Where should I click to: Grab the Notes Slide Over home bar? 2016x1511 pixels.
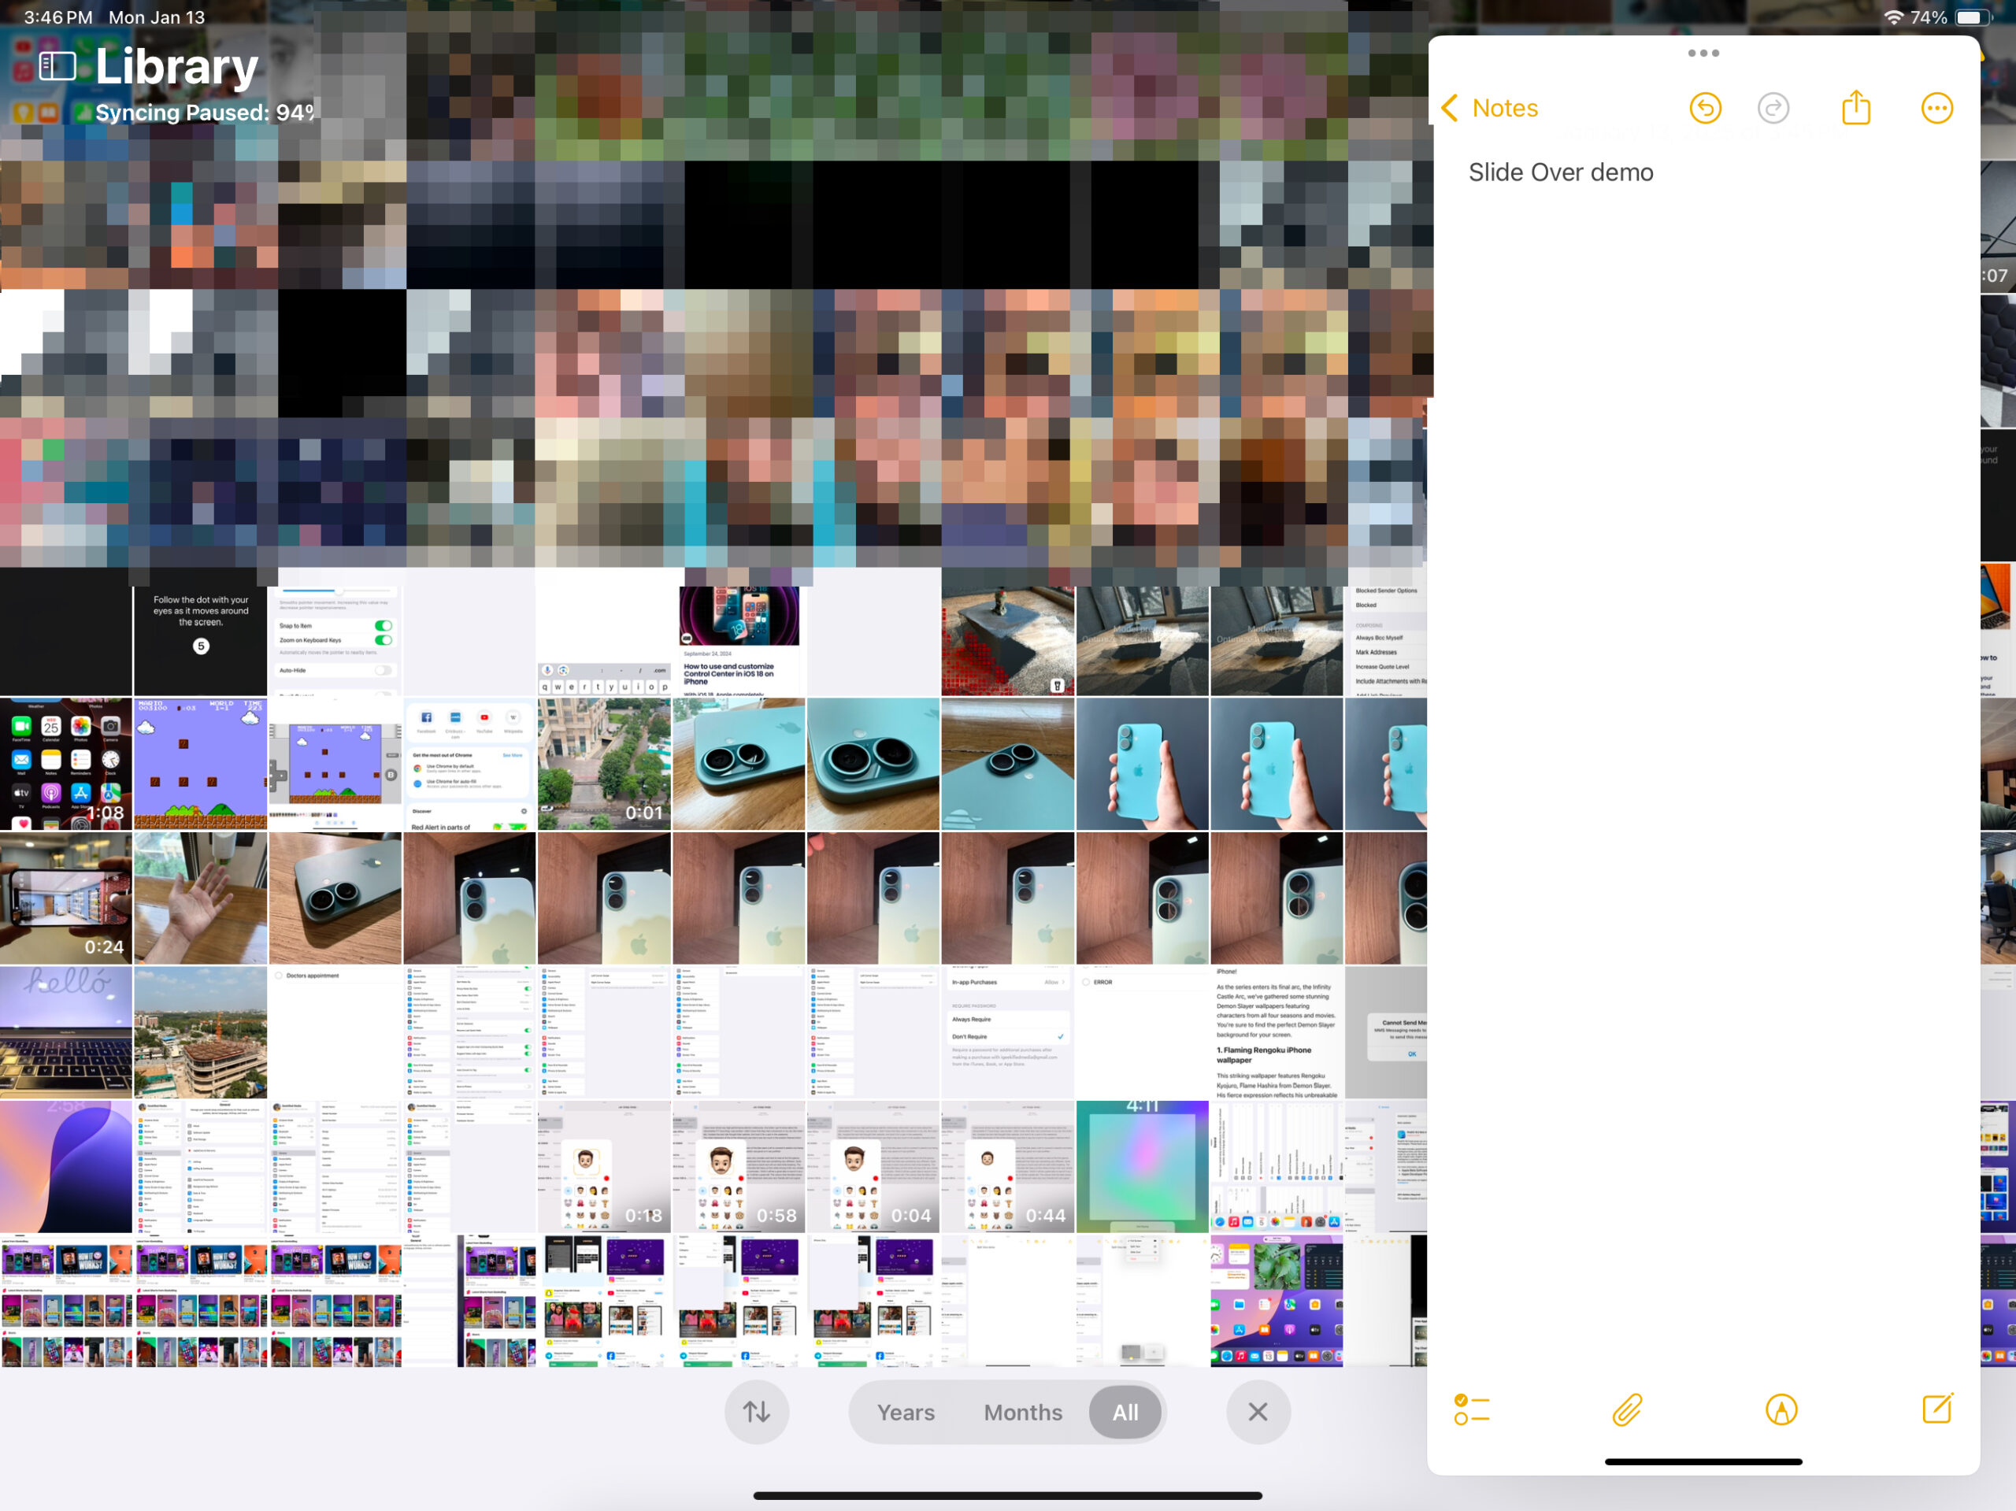click(1703, 1461)
